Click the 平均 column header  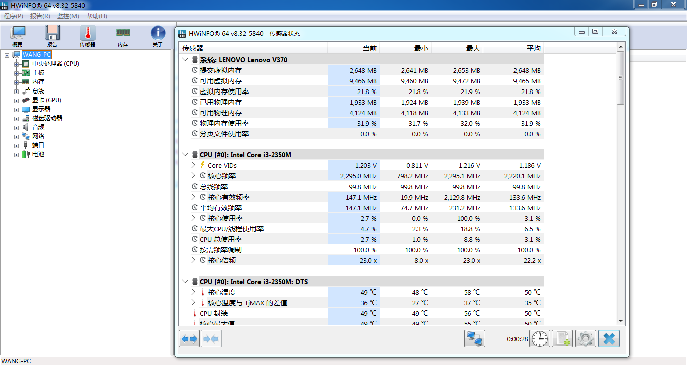click(513, 48)
